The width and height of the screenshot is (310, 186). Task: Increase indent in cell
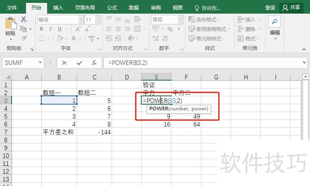point(118,38)
